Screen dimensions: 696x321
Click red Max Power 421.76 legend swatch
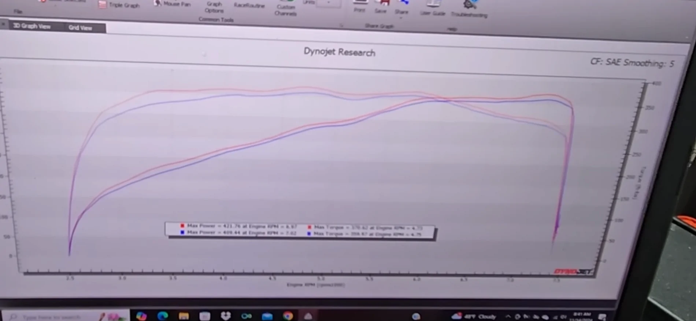[x=182, y=226]
